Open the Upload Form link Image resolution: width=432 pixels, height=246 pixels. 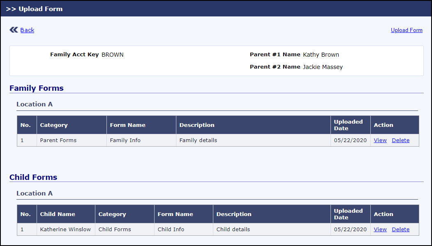pos(407,30)
